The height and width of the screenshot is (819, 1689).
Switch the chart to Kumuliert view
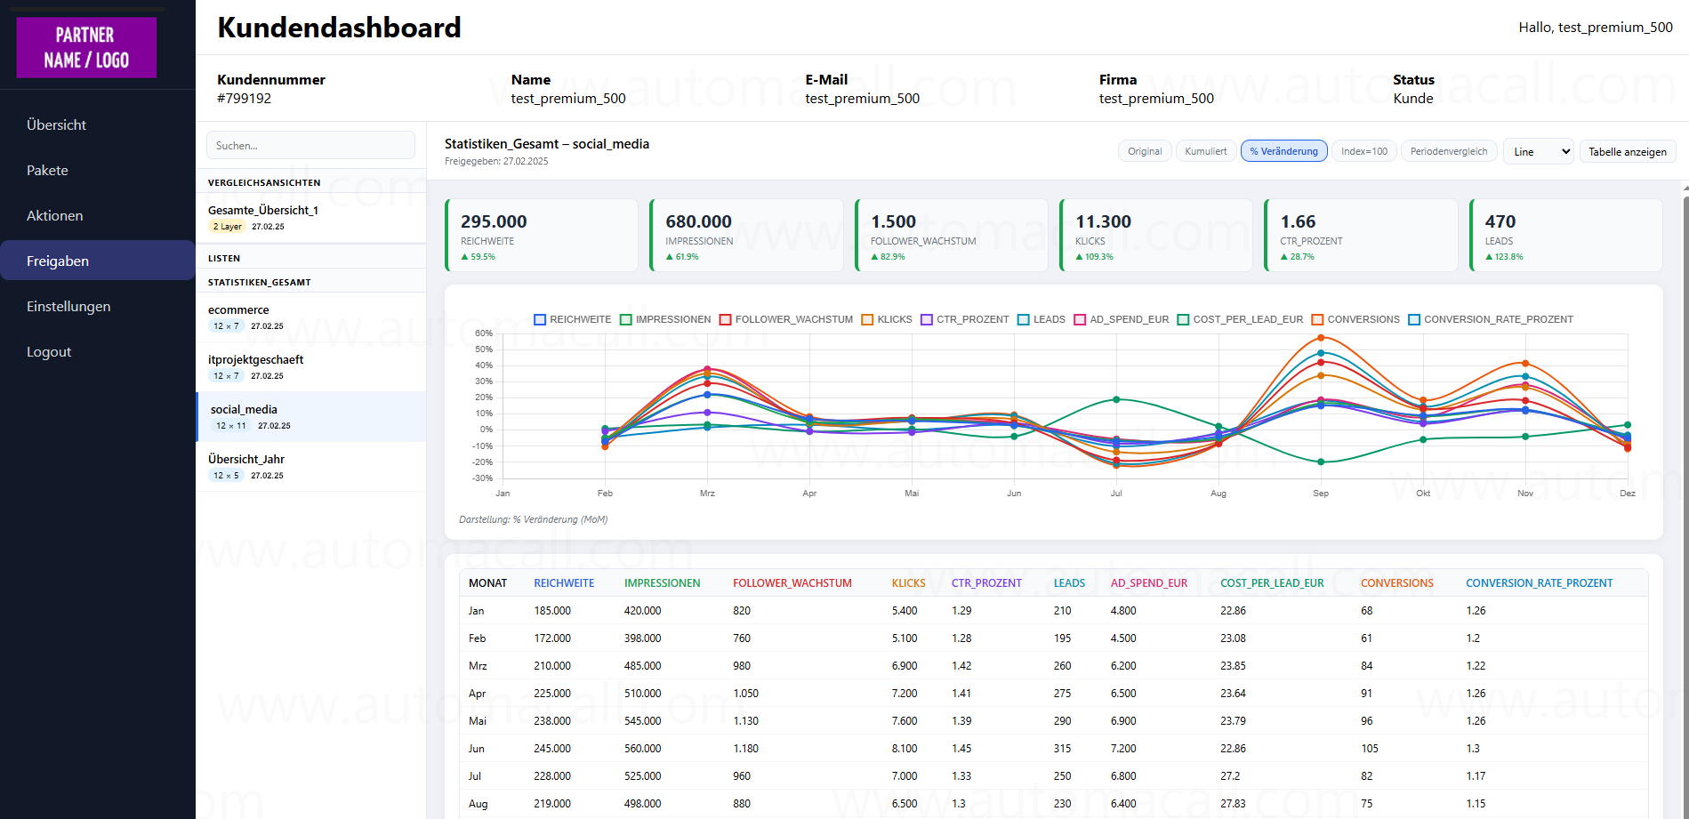pyautogui.click(x=1205, y=151)
